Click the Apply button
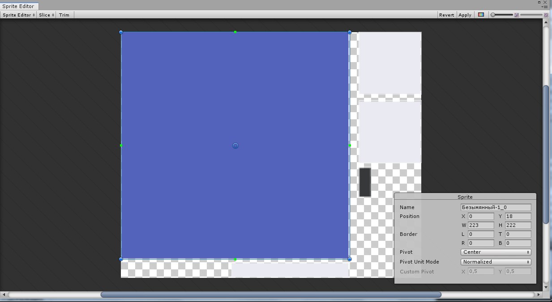This screenshot has height=302, width=552. [x=465, y=15]
